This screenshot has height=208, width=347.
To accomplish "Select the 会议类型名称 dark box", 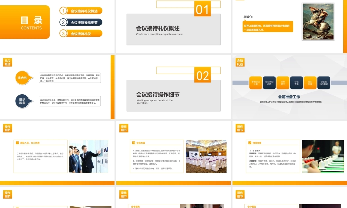I will point(269,83).
